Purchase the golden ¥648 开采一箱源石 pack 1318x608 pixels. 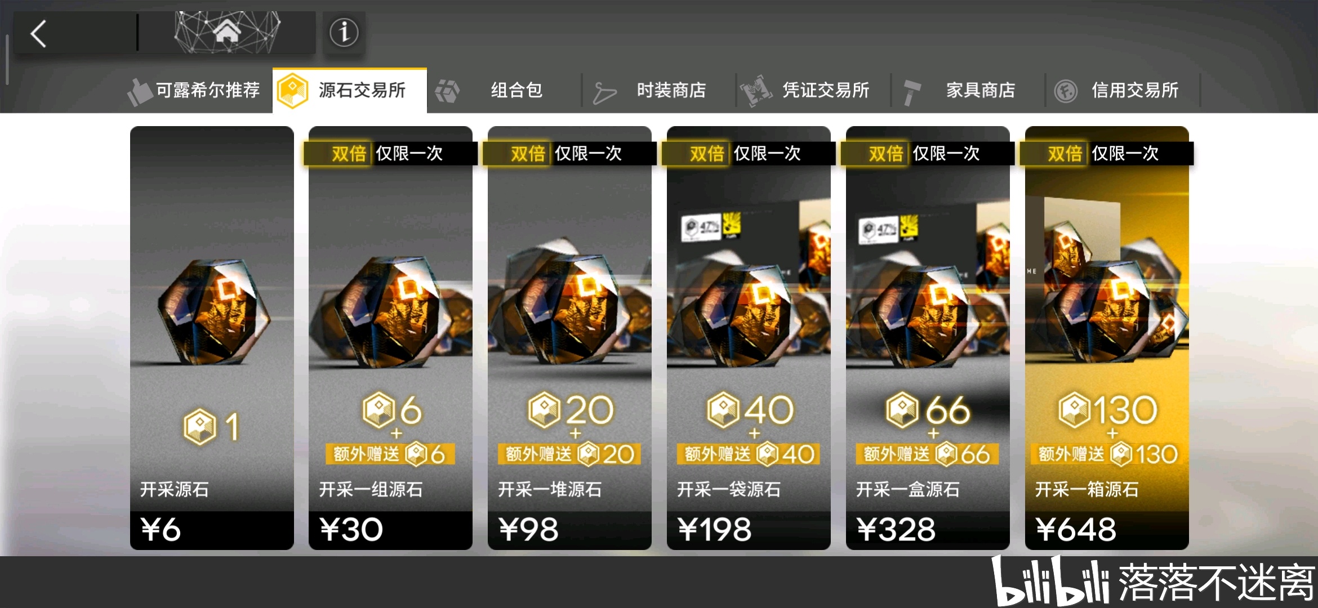[1107, 338]
